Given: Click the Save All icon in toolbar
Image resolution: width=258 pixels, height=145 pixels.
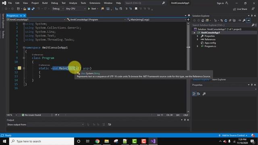Looking at the screenshot, I should click(x=33, y=9).
